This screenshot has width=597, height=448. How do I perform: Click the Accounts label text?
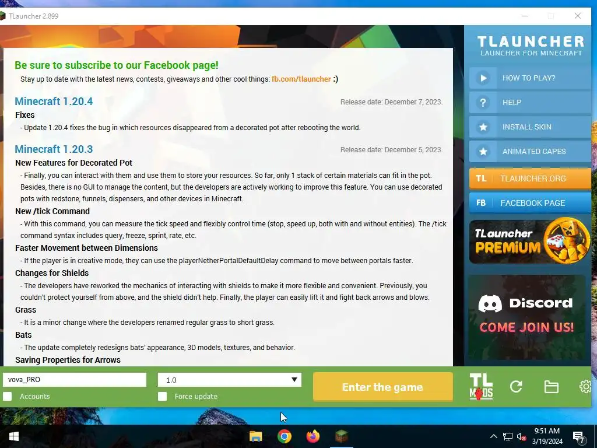click(34, 397)
